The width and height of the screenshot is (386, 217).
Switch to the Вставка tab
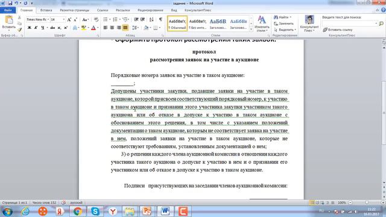46,10
